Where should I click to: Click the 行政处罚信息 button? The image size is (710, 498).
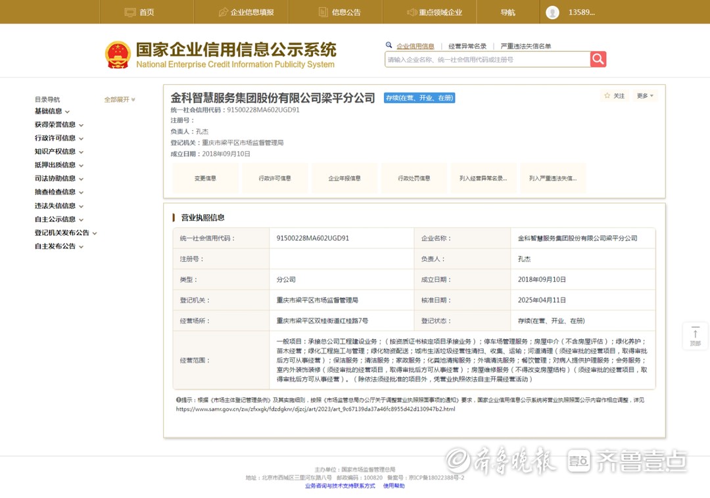click(x=414, y=178)
